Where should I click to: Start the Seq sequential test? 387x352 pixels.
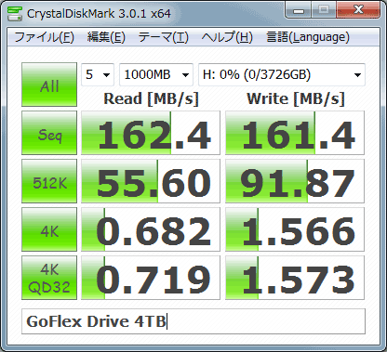(49, 133)
